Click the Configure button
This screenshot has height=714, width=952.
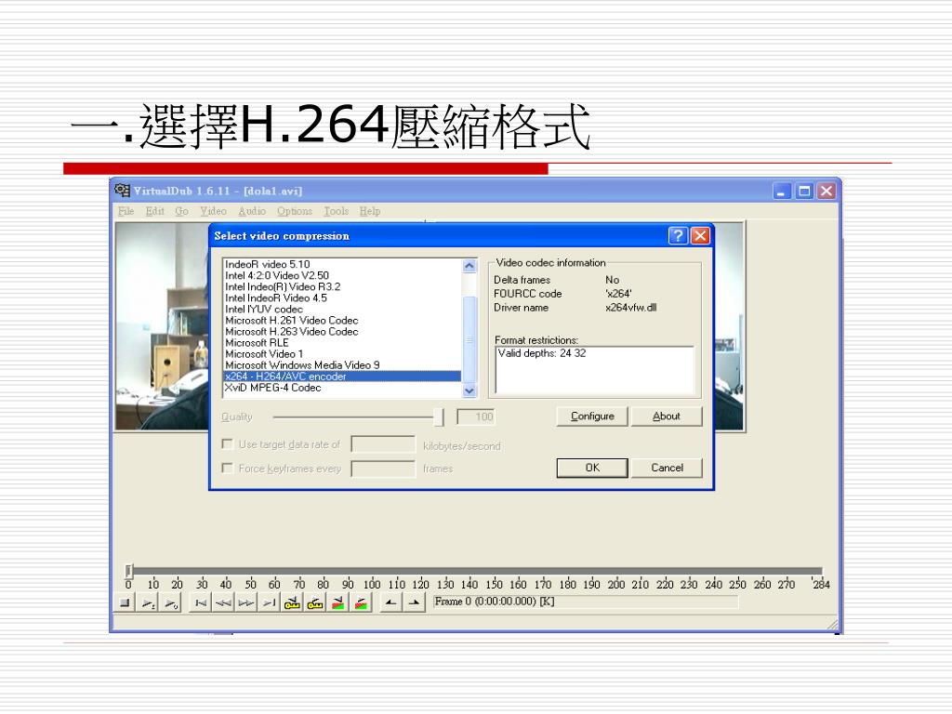[x=592, y=416]
